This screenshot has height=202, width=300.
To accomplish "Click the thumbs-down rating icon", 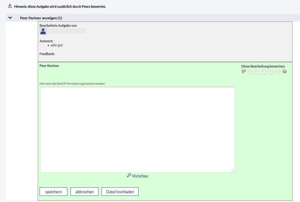I will 244,72.
